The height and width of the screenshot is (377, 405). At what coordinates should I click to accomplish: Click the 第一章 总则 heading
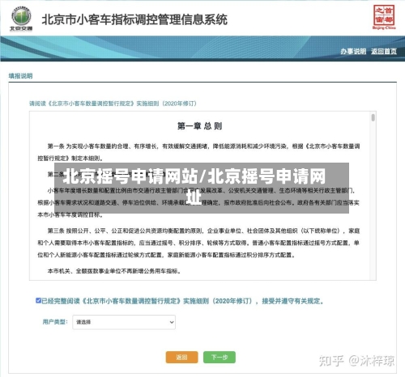(200, 126)
